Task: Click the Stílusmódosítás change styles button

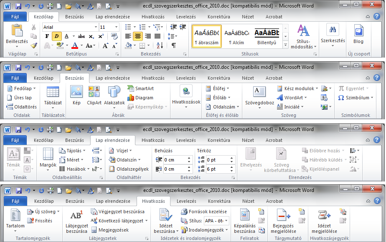Action: coord(303,36)
